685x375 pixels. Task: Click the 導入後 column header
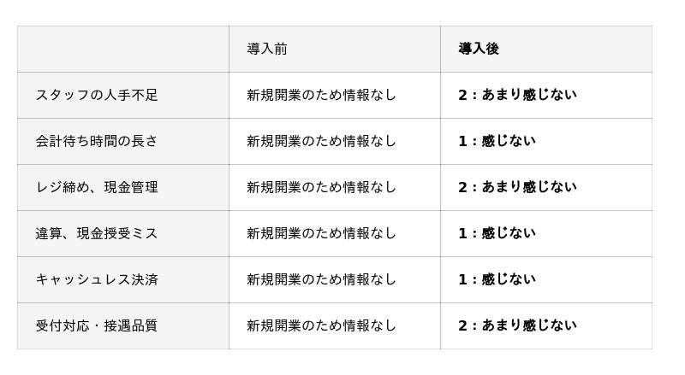tap(479, 49)
